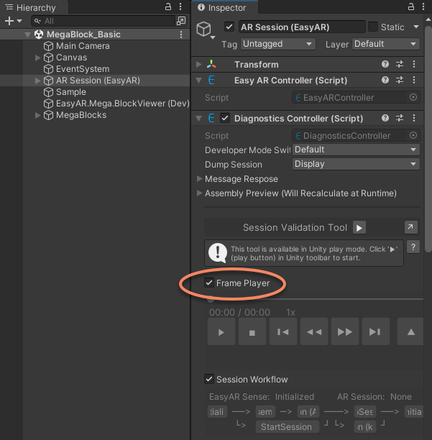Run the Session Validation Tool play button
432x440 pixels.
tap(359, 228)
